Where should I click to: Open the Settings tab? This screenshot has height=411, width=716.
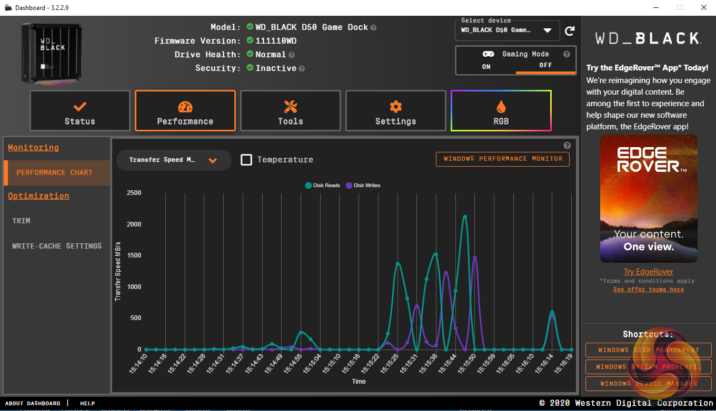coord(396,111)
